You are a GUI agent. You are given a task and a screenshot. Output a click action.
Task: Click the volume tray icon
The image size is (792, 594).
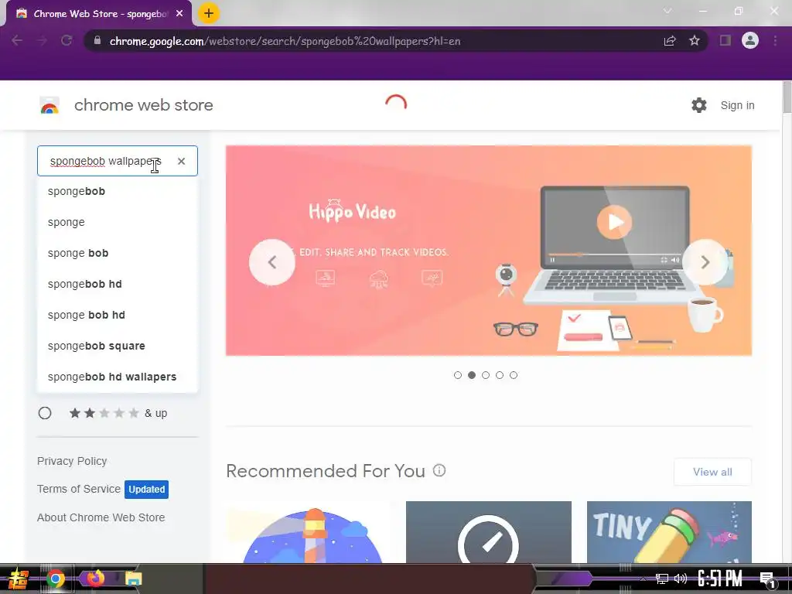[681, 579]
